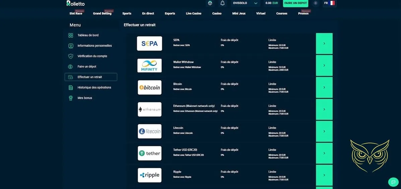Expand SEPA withdrawal with green arrow

pyautogui.click(x=324, y=44)
